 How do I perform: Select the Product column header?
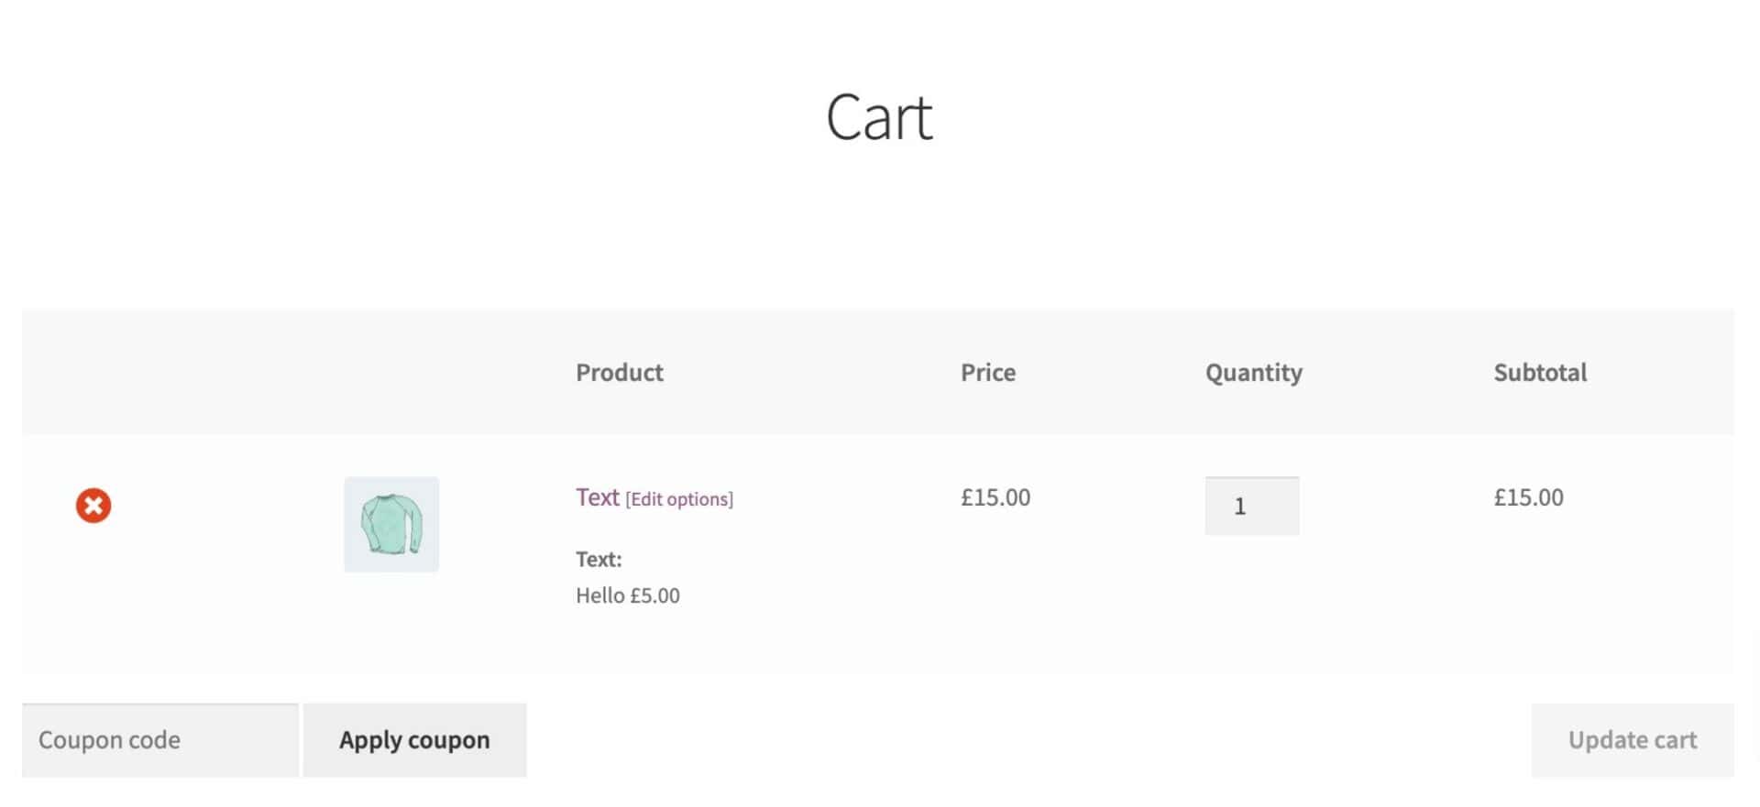620,373
